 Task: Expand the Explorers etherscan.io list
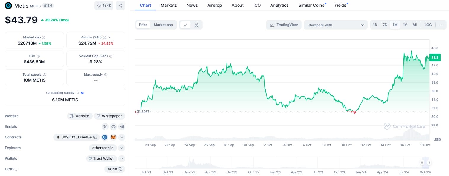pyautogui.click(x=122, y=148)
